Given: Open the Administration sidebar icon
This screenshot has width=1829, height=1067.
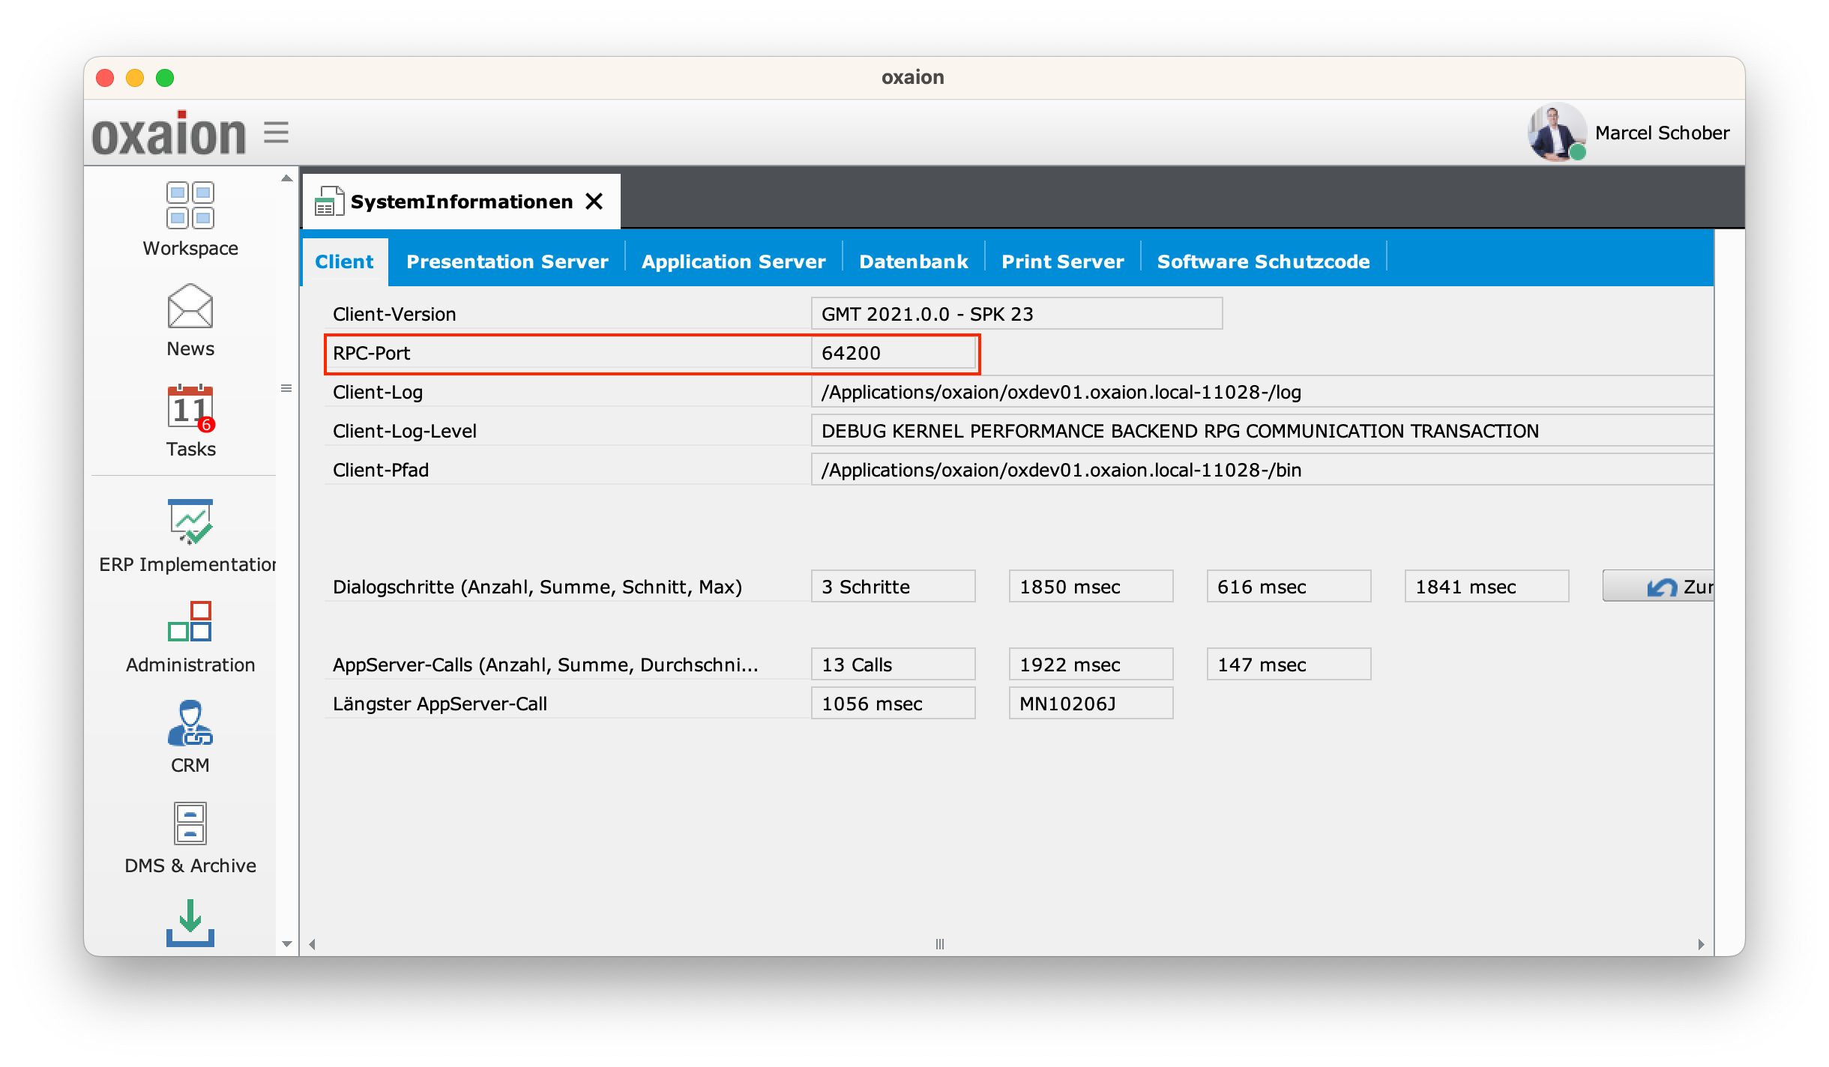Looking at the screenshot, I should point(190,621).
